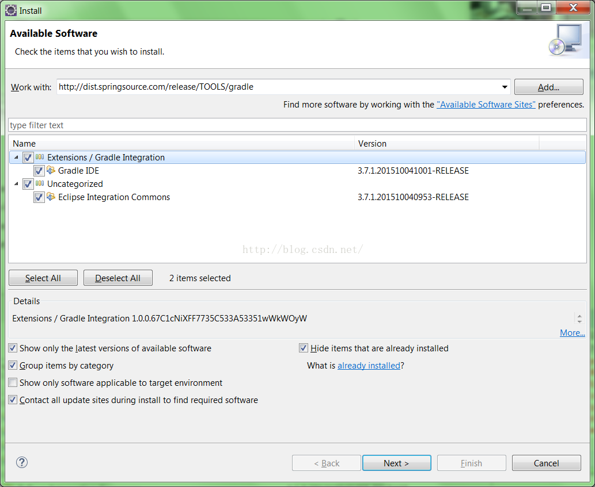The width and height of the screenshot is (595, 487).
Task: Click the More... details link
Action: [572, 333]
